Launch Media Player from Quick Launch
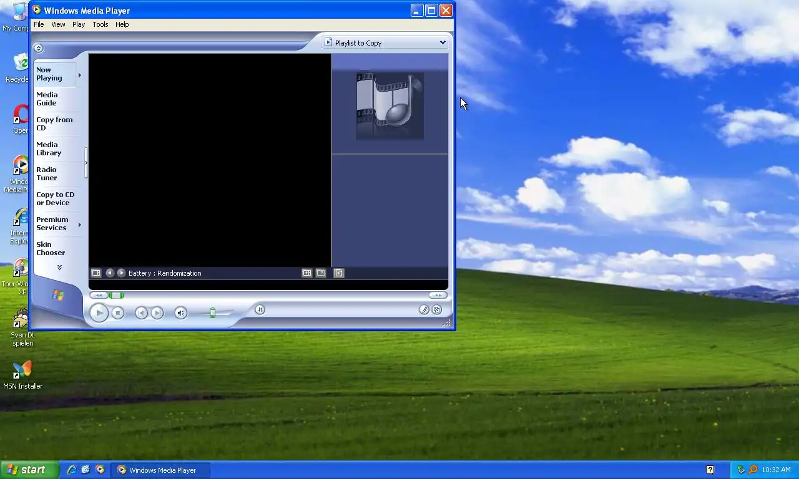799x479 pixels. pos(100,470)
